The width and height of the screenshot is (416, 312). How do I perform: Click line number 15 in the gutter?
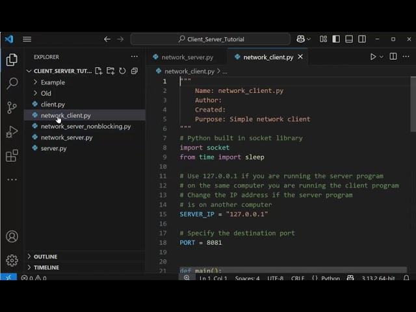coord(163,214)
